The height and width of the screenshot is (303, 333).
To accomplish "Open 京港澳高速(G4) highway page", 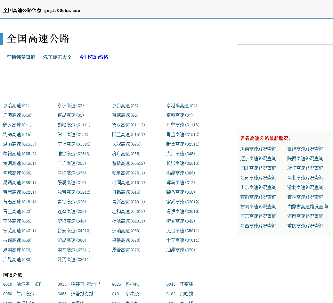I will (182, 106).
